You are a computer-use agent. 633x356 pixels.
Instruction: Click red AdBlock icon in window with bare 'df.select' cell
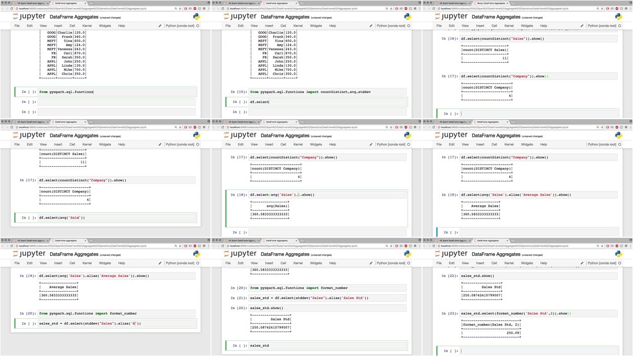click(x=406, y=8)
